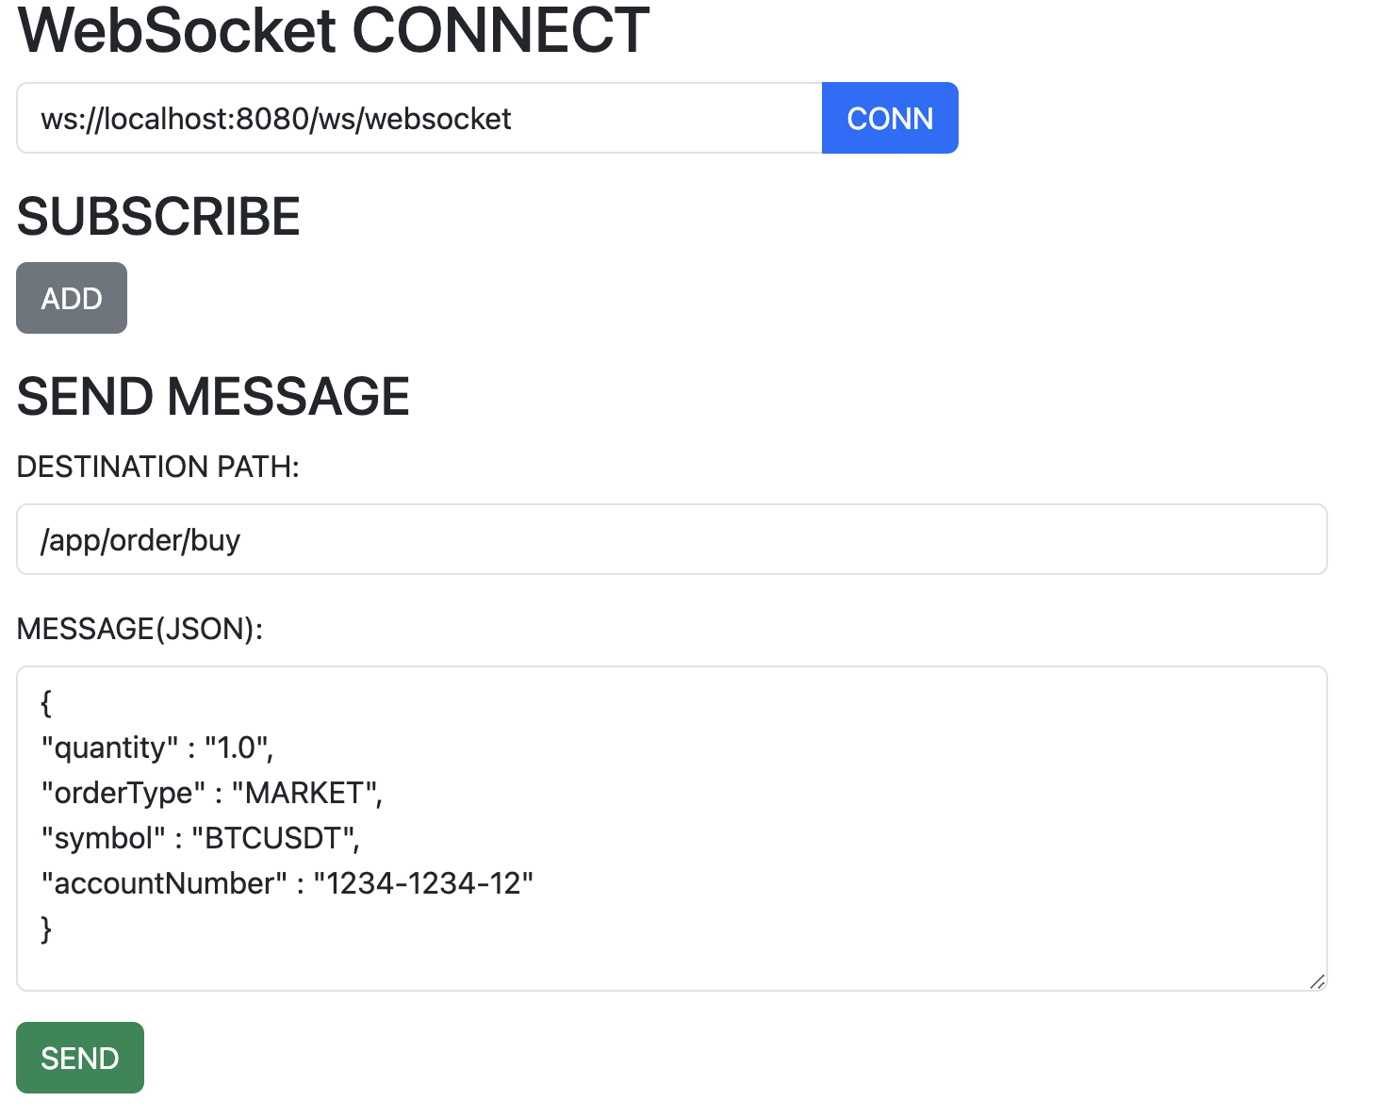This screenshot has width=1380, height=1118.
Task: Click the textarea resize handle corner
Action: point(1317,981)
